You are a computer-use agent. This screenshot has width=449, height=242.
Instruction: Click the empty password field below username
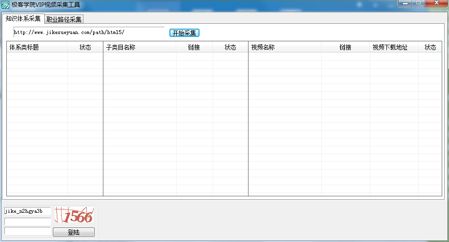(x=28, y=222)
